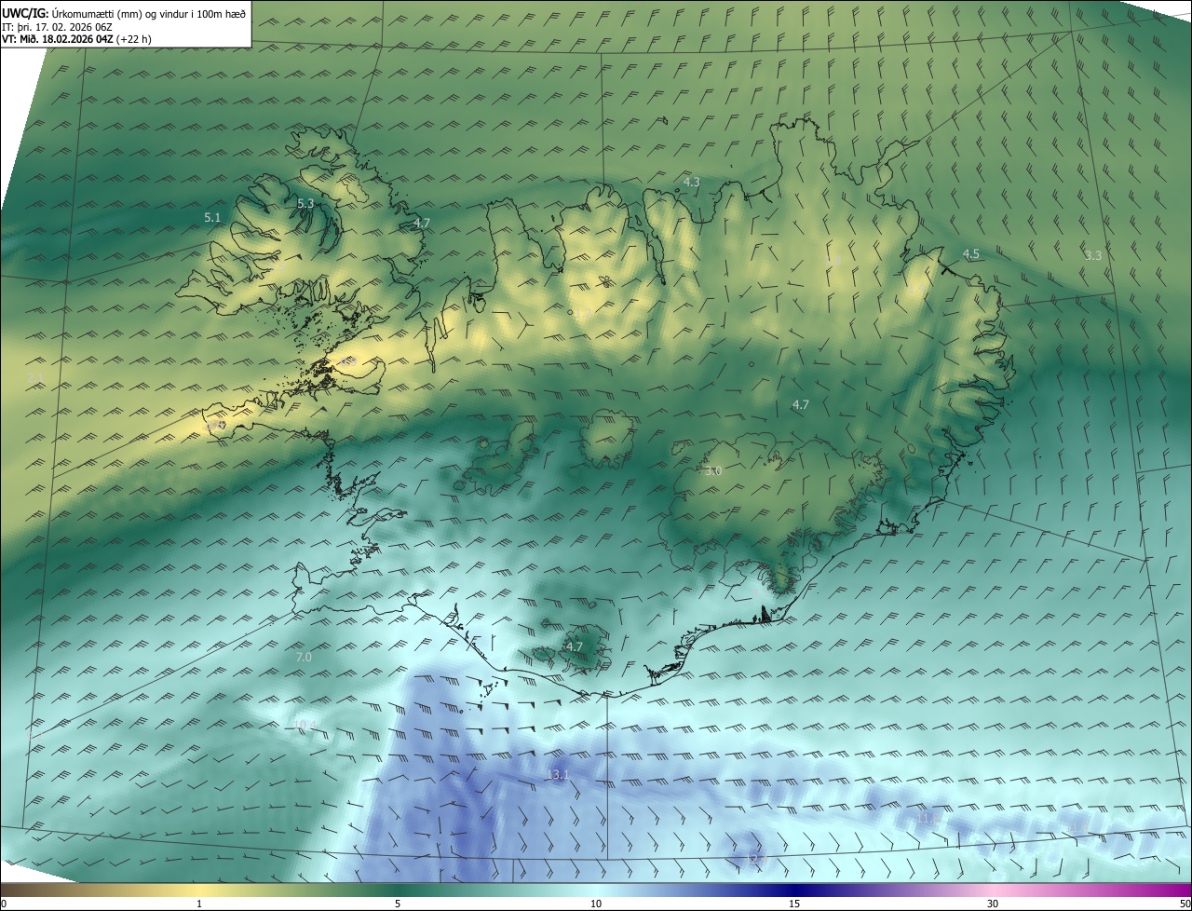Viewport: 1192px width, 911px height.
Task: Select the 4.5 value label on the map
Action: (x=970, y=253)
